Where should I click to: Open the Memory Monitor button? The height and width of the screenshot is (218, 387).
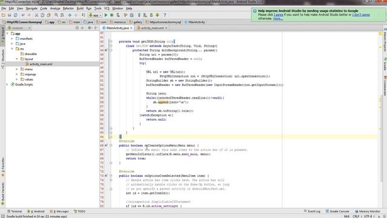[368, 211]
